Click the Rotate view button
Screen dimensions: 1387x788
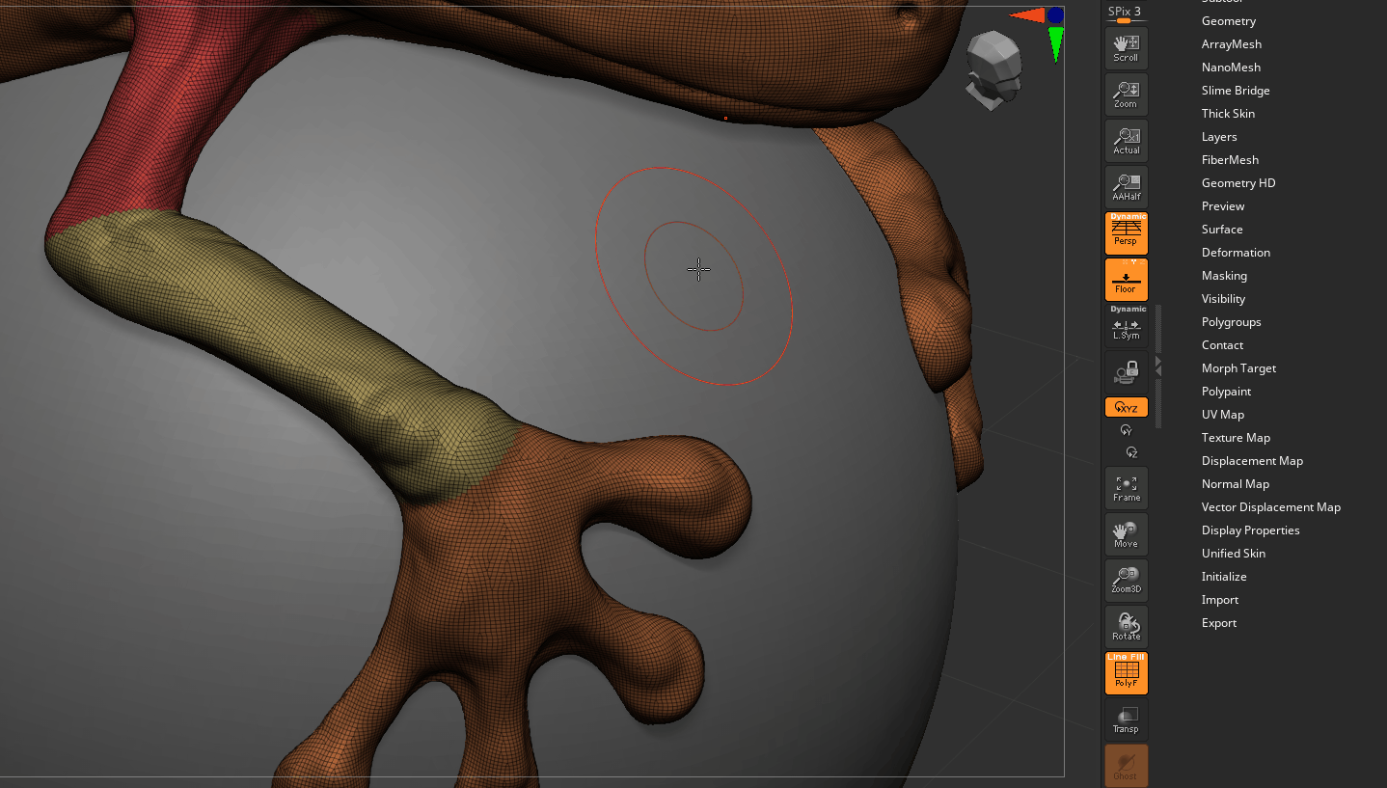1126,626
